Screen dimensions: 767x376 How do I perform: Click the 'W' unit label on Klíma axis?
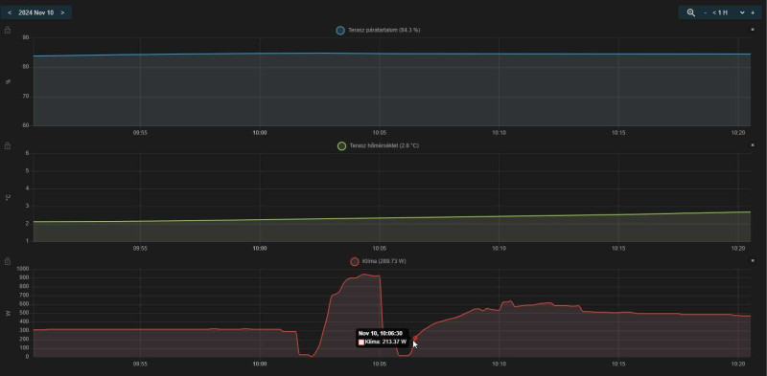tap(8, 313)
